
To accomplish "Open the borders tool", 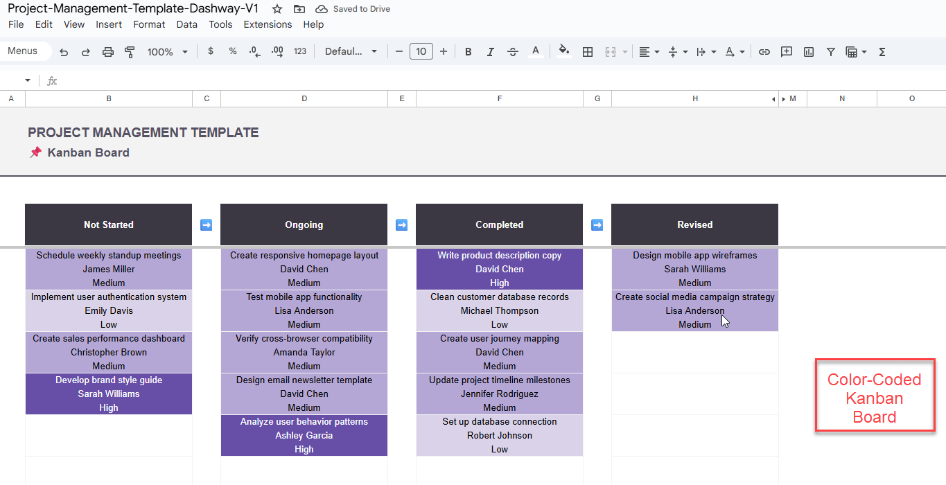I will [587, 51].
